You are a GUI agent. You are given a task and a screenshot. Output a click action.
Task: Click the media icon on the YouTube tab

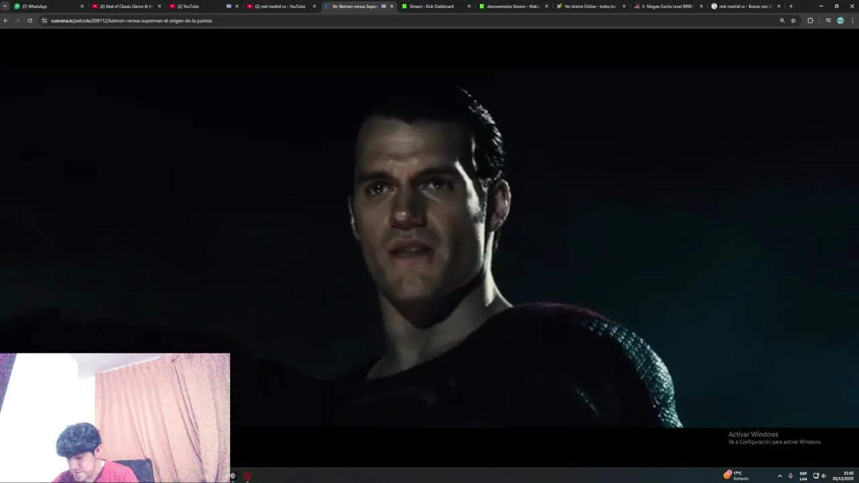coord(229,6)
